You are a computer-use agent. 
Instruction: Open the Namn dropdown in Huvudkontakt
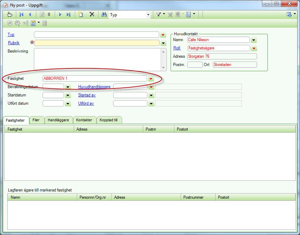[x=254, y=40]
